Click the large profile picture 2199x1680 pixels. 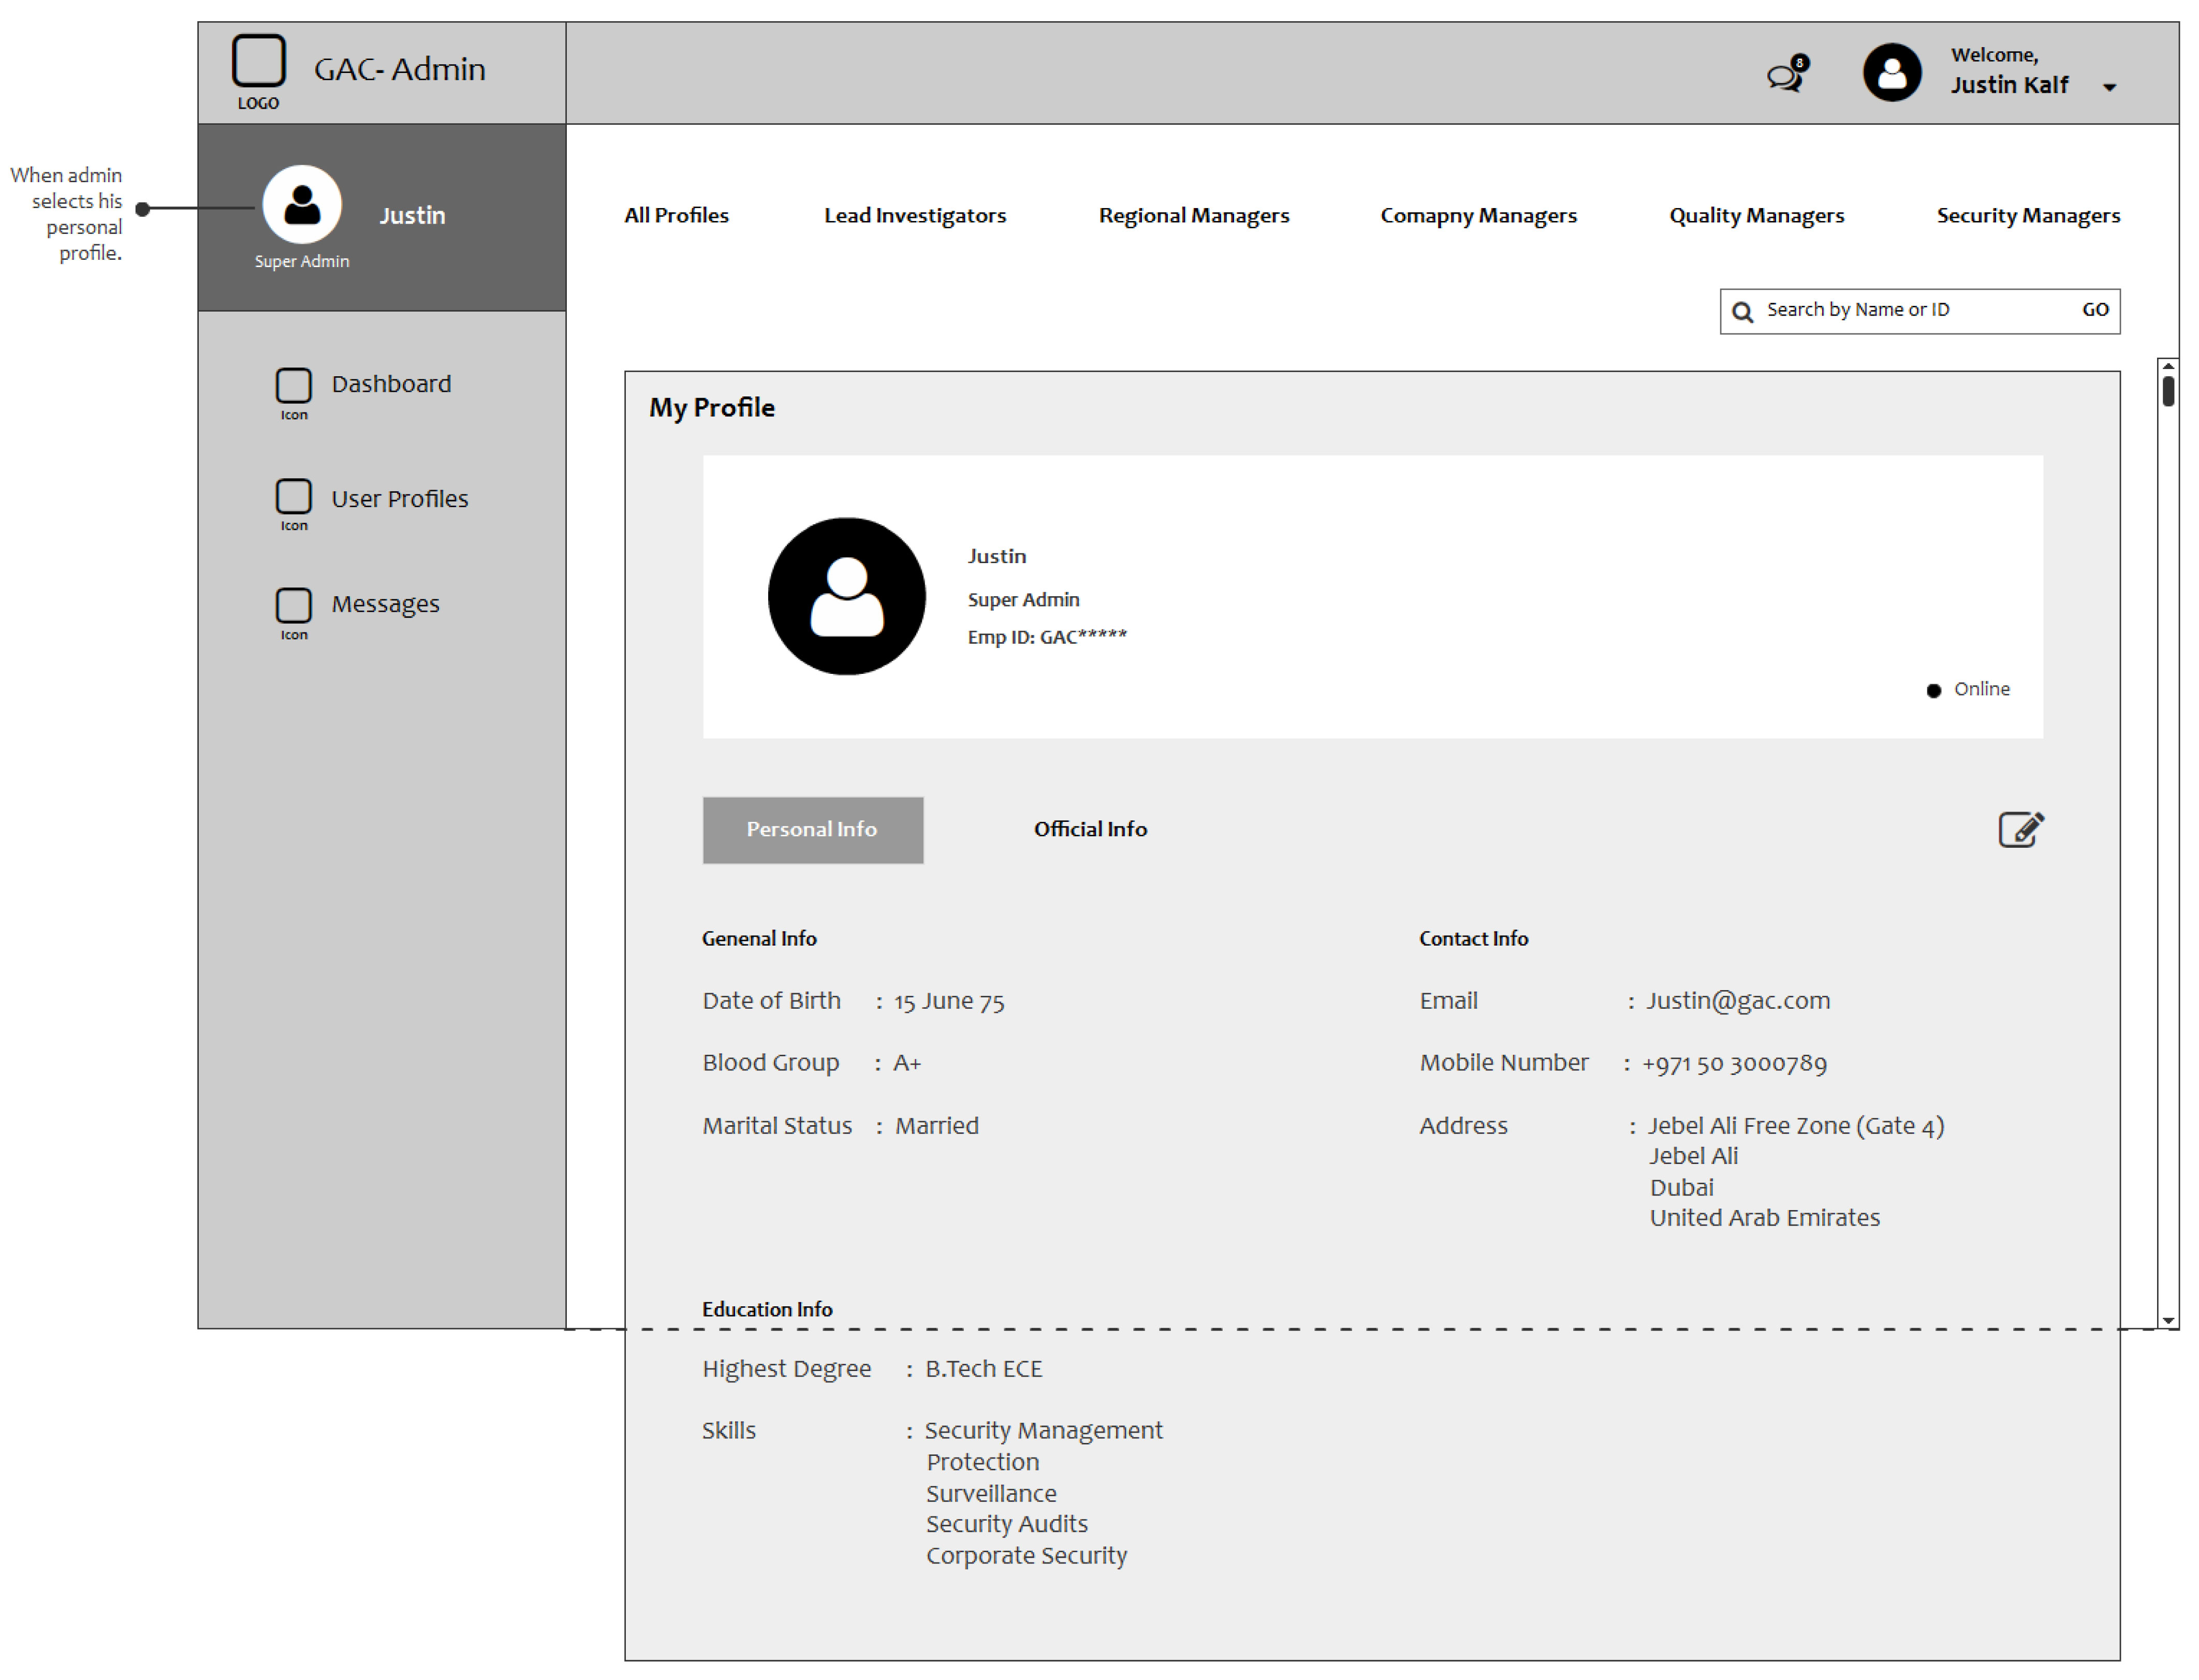pyautogui.click(x=846, y=596)
